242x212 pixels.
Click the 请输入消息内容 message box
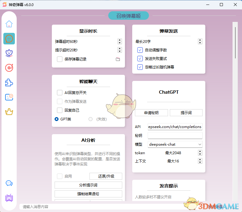pos(102,207)
